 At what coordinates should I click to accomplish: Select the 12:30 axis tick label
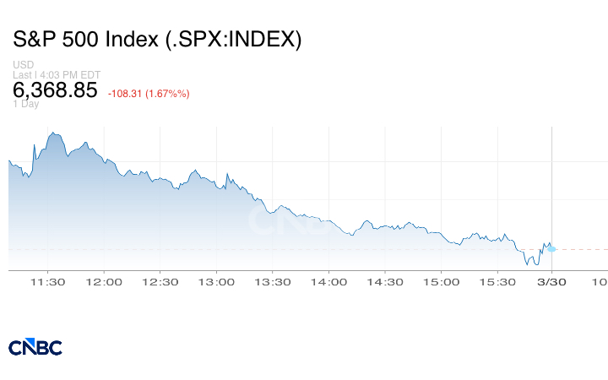click(x=160, y=281)
